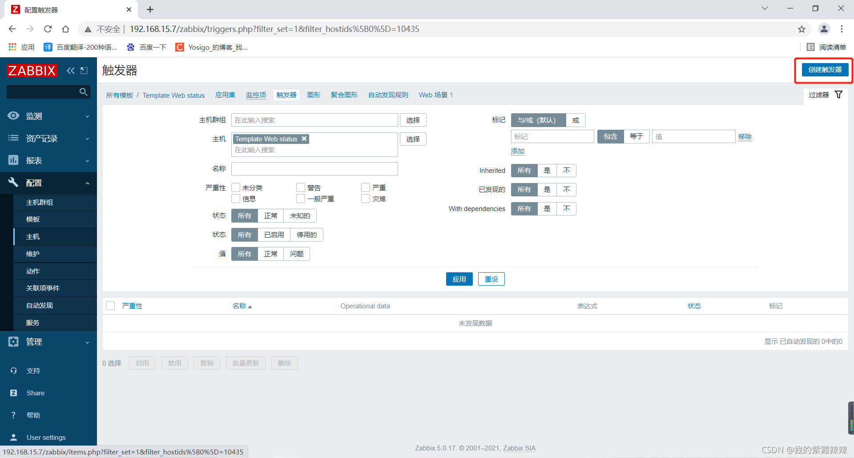The width and height of the screenshot is (854, 458).
Task: Click 创建触发器 button
Action: [x=825, y=70]
